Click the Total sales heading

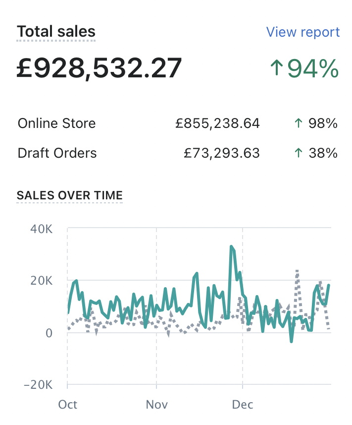pyautogui.click(x=56, y=32)
